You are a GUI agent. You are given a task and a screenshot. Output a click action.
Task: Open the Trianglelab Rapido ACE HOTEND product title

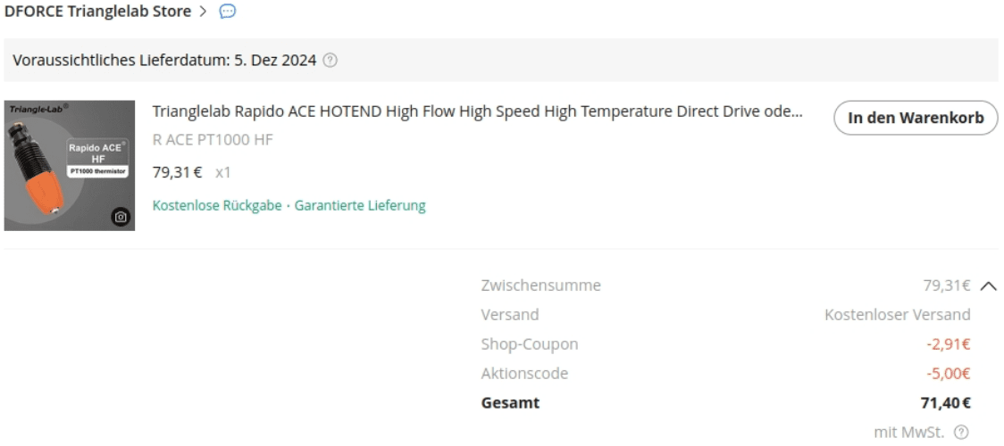coord(477,117)
